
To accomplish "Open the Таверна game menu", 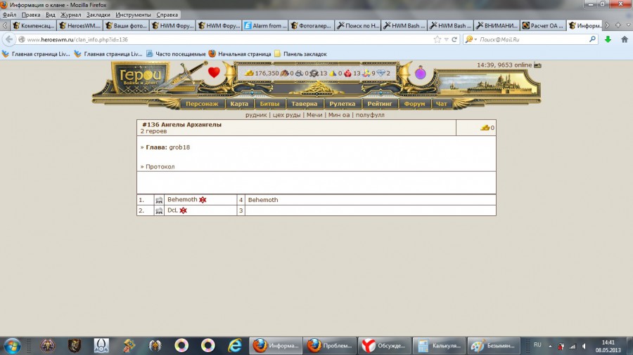I will 305,104.
